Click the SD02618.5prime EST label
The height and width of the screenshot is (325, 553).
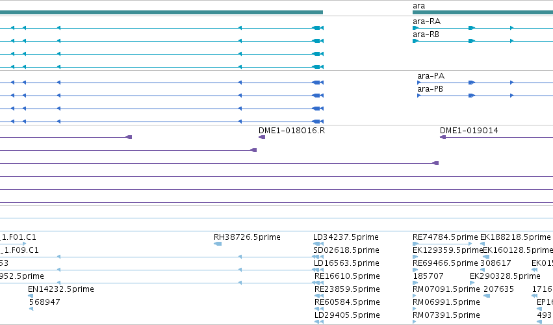tap(346, 250)
